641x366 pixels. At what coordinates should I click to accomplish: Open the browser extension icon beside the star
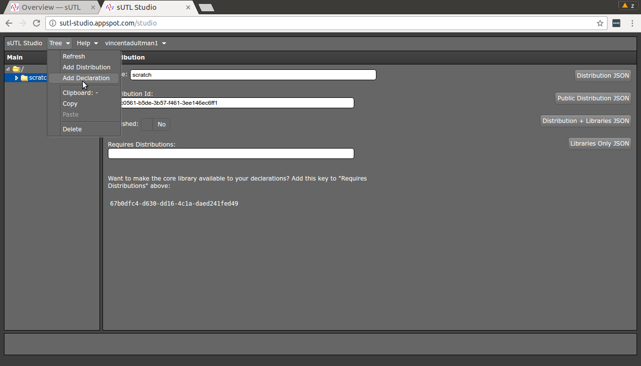tap(616, 23)
